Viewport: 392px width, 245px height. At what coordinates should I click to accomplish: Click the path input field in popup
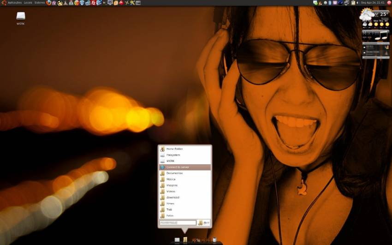(178, 222)
